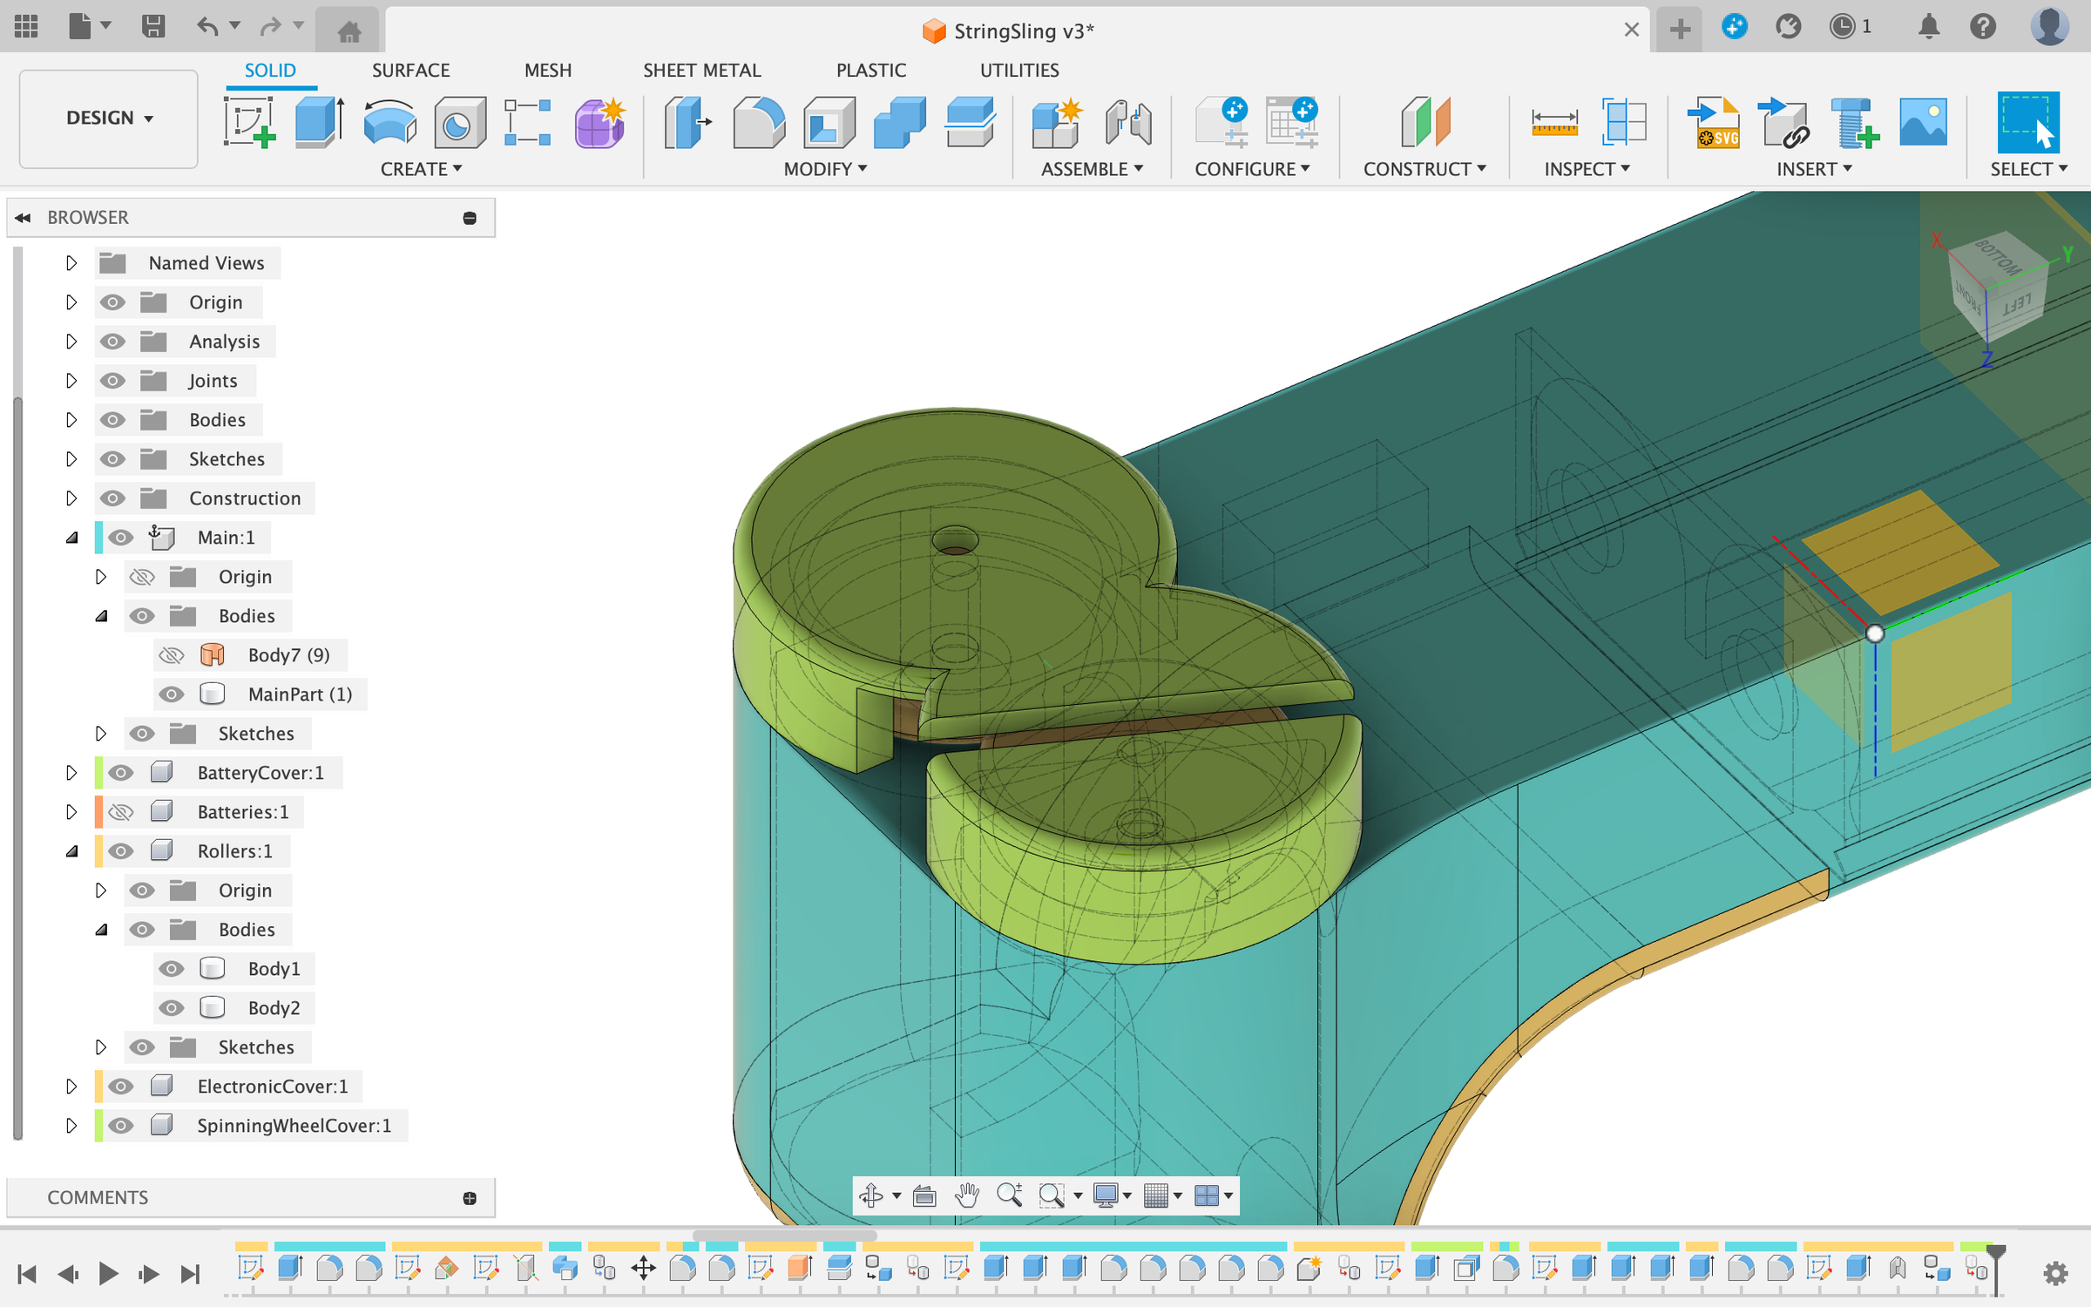This screenshot has height=1307, width=2091.
Task: Click the Measure tool icon
Action: tap(1553, 122)
